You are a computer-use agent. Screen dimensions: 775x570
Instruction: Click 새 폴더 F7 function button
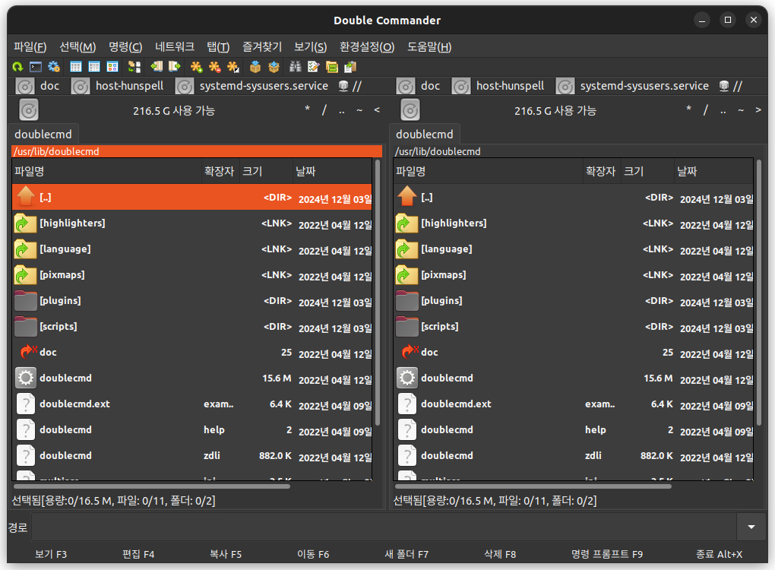tap(406, 554)
